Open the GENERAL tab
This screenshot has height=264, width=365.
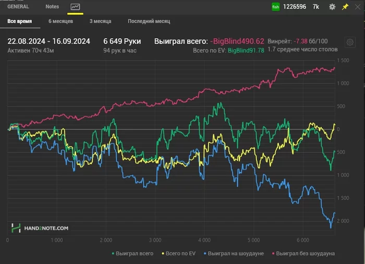[x=18, y=7]
